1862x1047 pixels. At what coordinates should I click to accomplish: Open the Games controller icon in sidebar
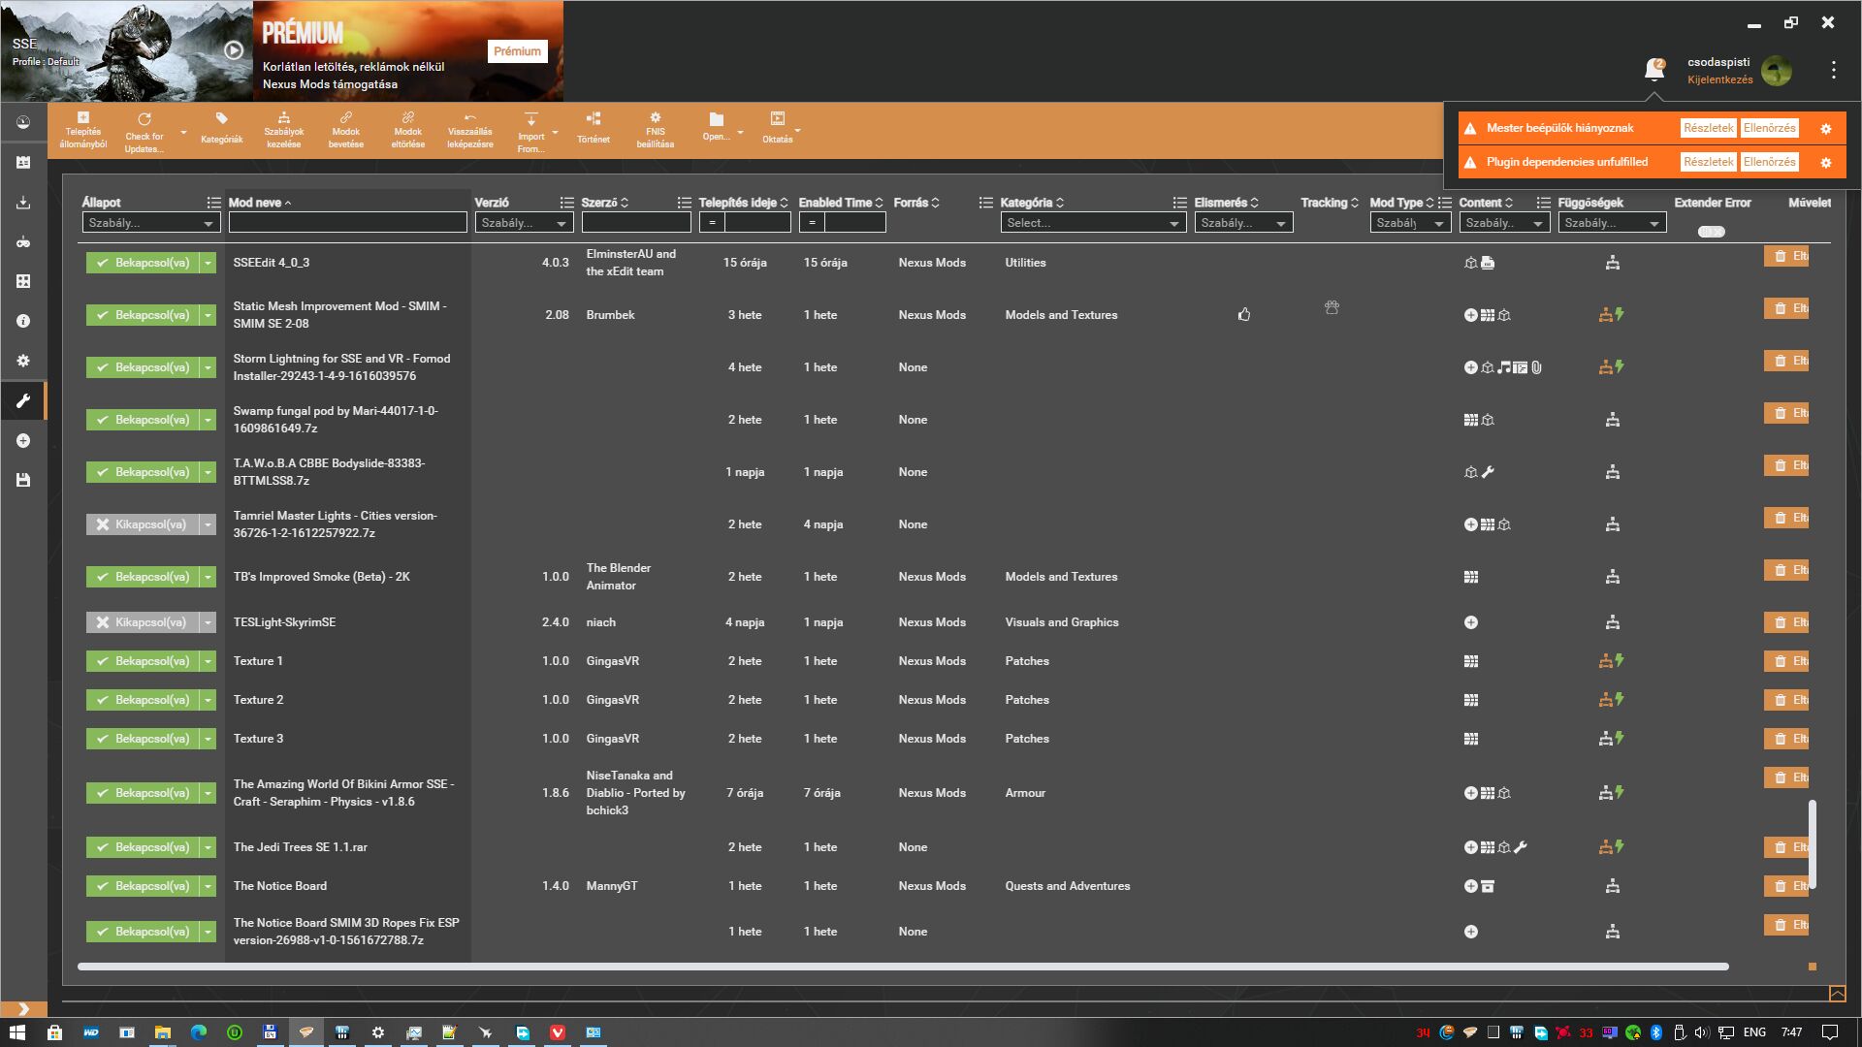[23, 241]
